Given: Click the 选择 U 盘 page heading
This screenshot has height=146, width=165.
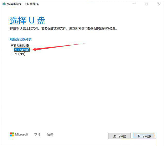Looking at the screenshot, I should 28,21.
